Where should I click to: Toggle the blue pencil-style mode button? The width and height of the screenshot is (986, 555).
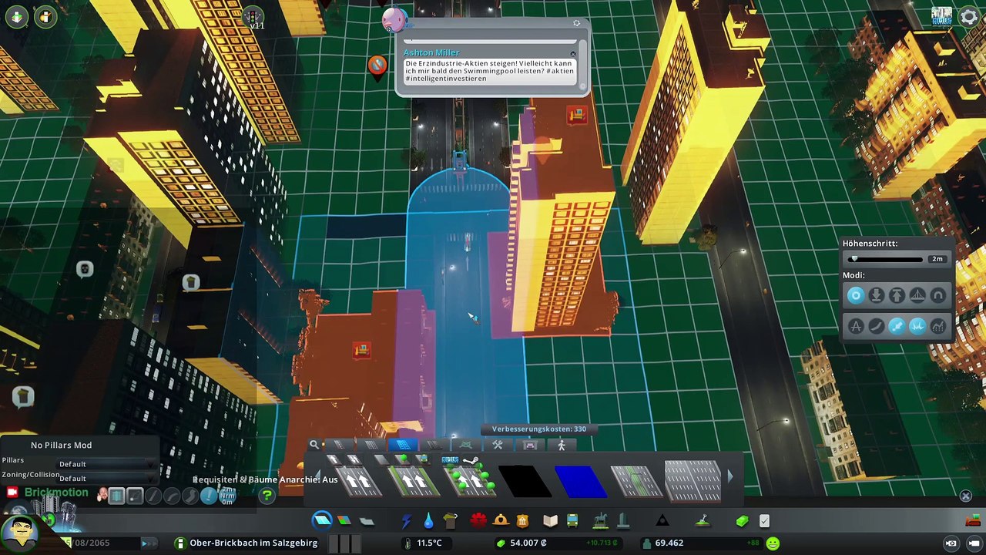click(x=897, y=326)
